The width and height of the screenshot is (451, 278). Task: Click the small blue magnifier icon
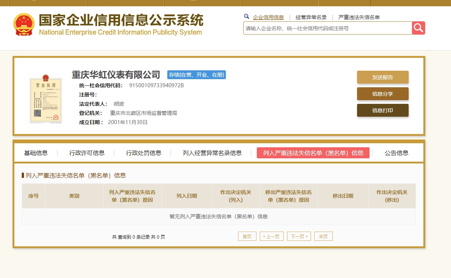pyautogui.click(x=247, y=17)
